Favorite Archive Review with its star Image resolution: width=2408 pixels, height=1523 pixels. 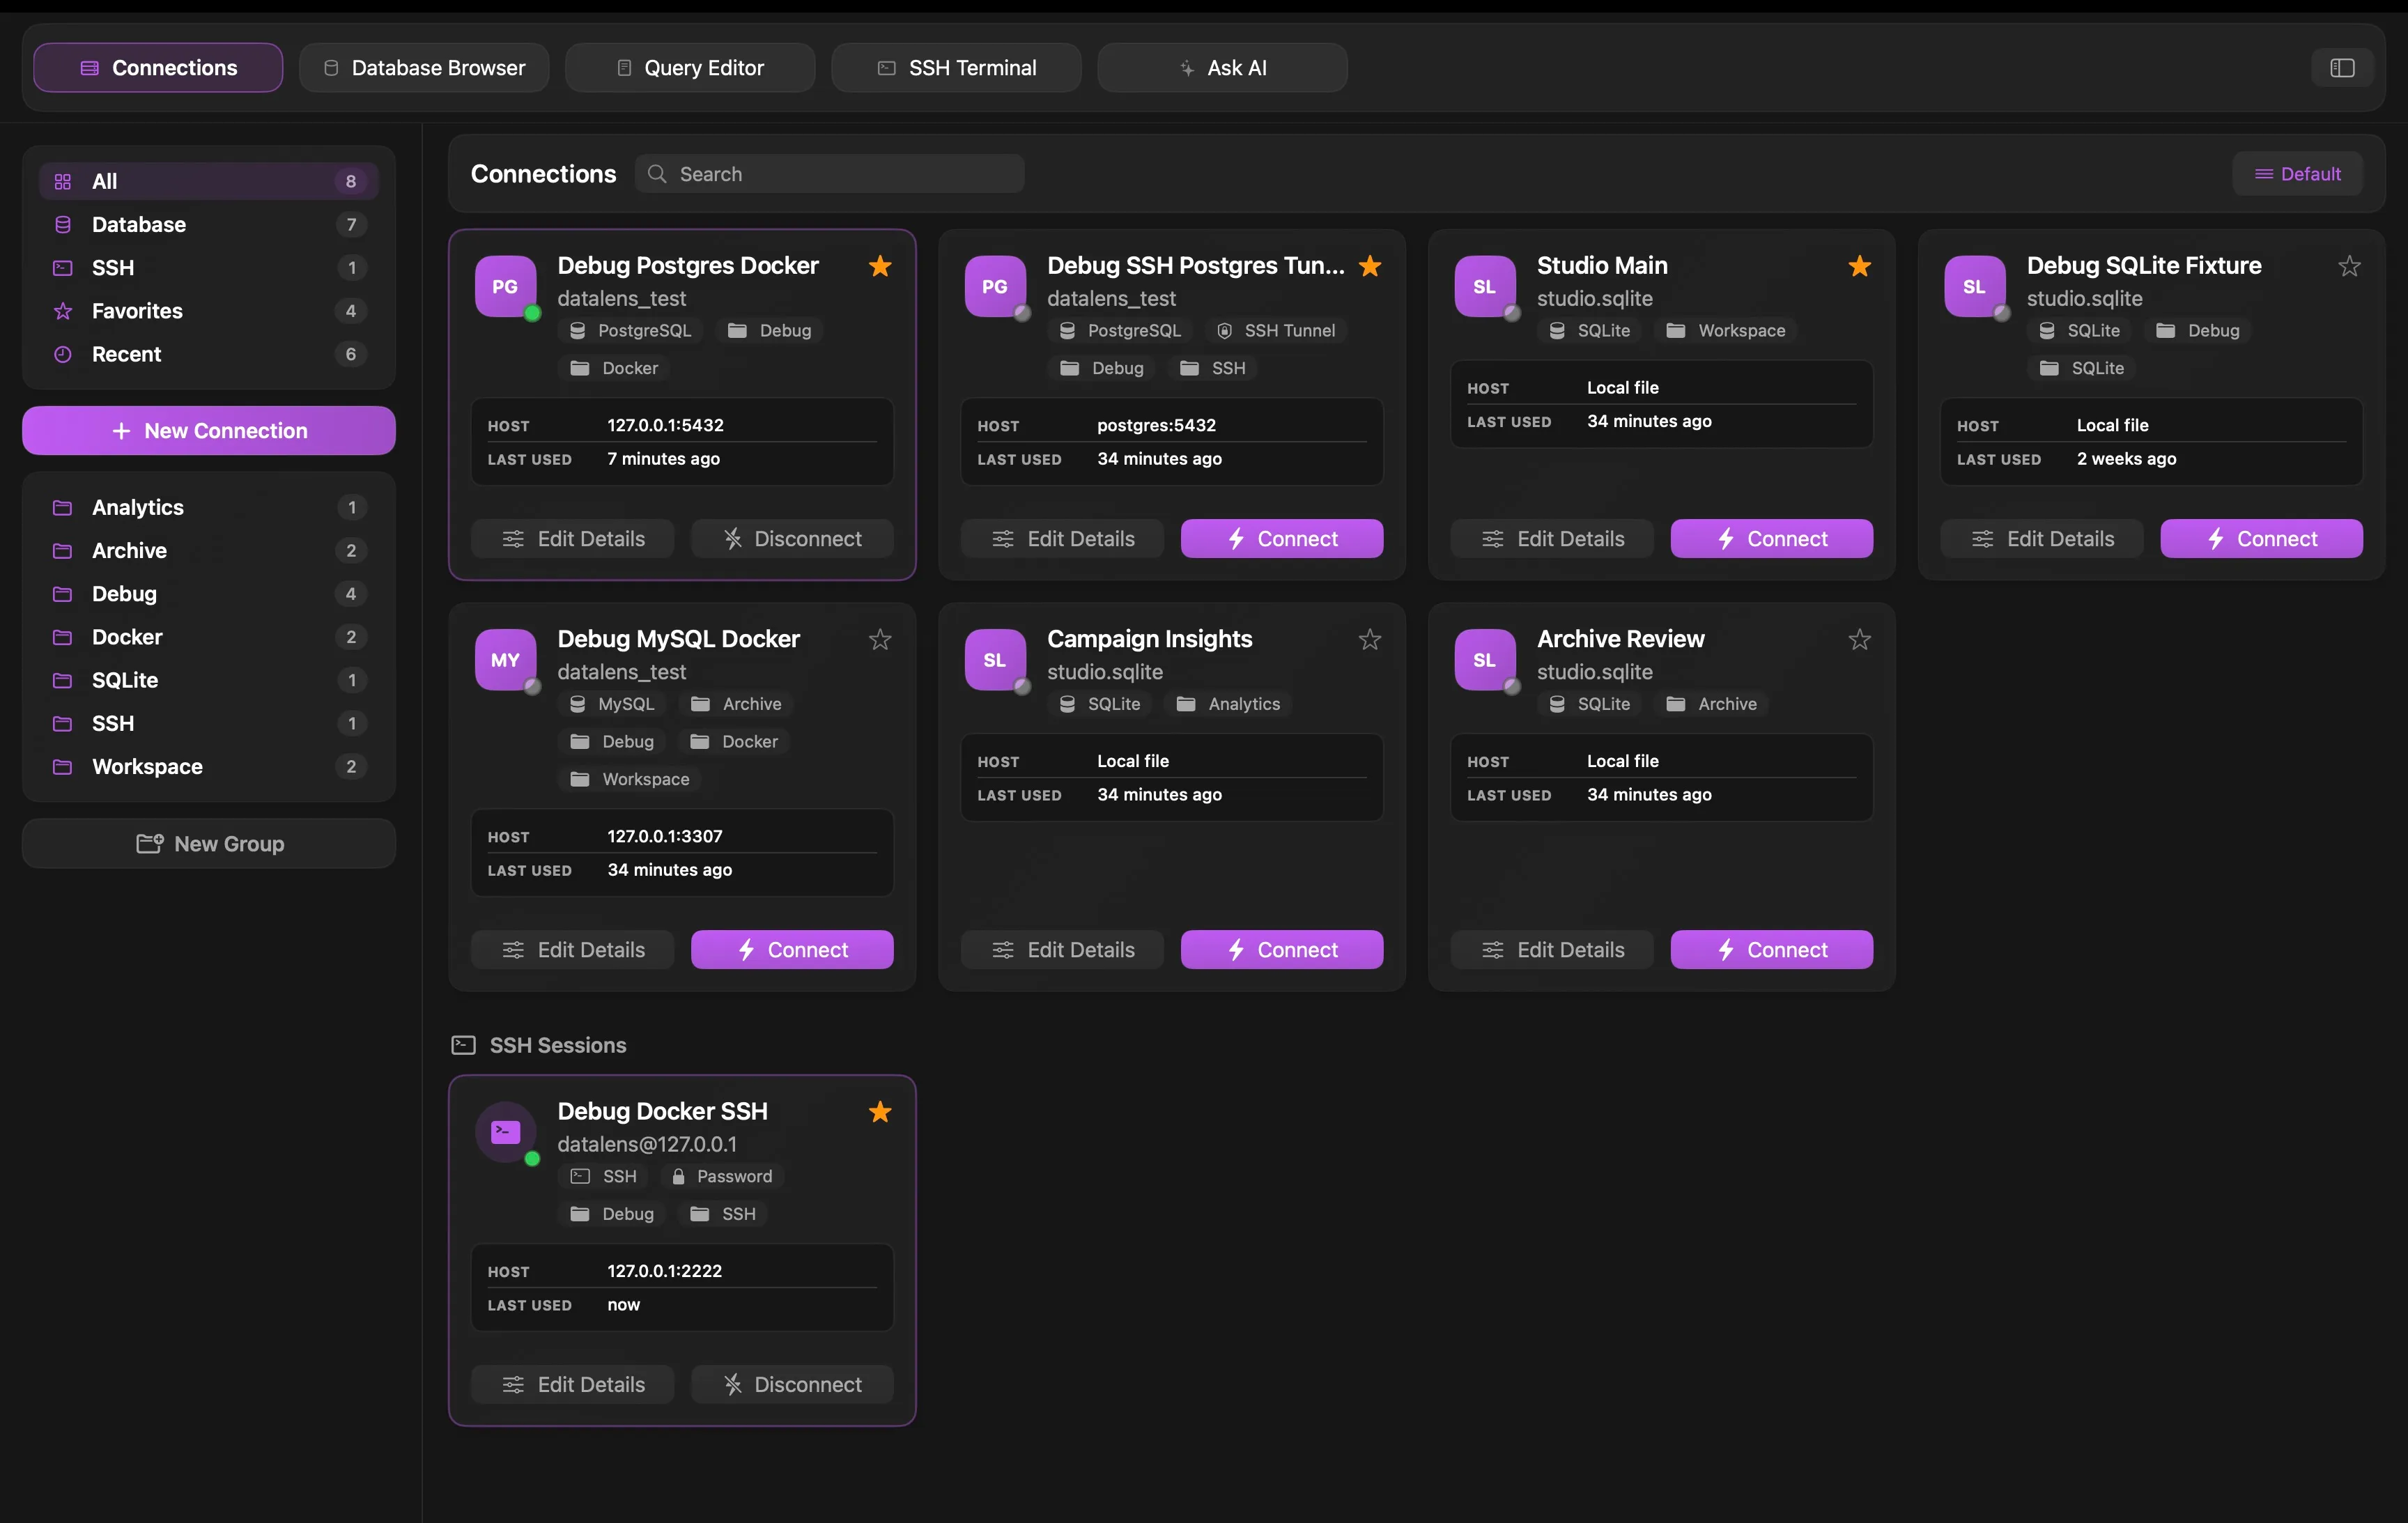pyautogui.click(x=1860, y=640)
